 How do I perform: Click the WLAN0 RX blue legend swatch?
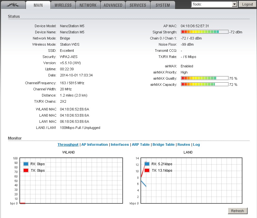pyautogui.click(x=26, y=164)
